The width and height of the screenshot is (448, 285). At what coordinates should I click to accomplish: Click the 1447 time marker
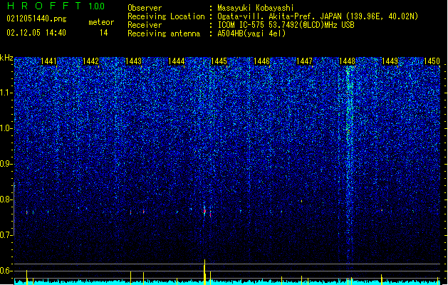tap(305, 61)
